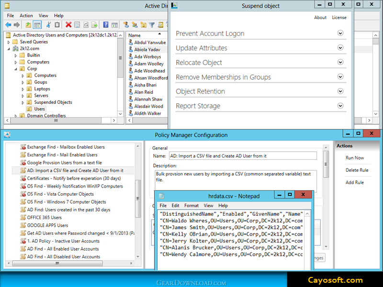Open the File menu in Notepad

tap(163, 206)
